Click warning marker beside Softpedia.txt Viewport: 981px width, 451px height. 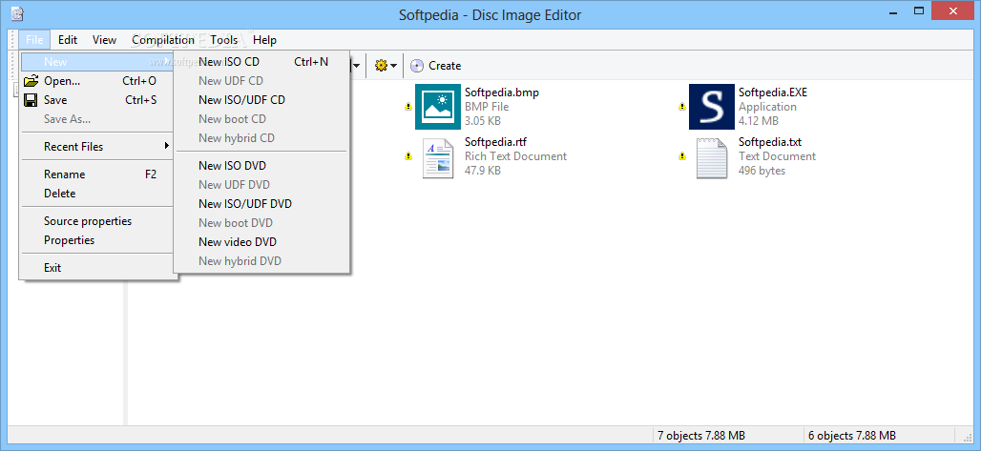(x=682, y=156)
